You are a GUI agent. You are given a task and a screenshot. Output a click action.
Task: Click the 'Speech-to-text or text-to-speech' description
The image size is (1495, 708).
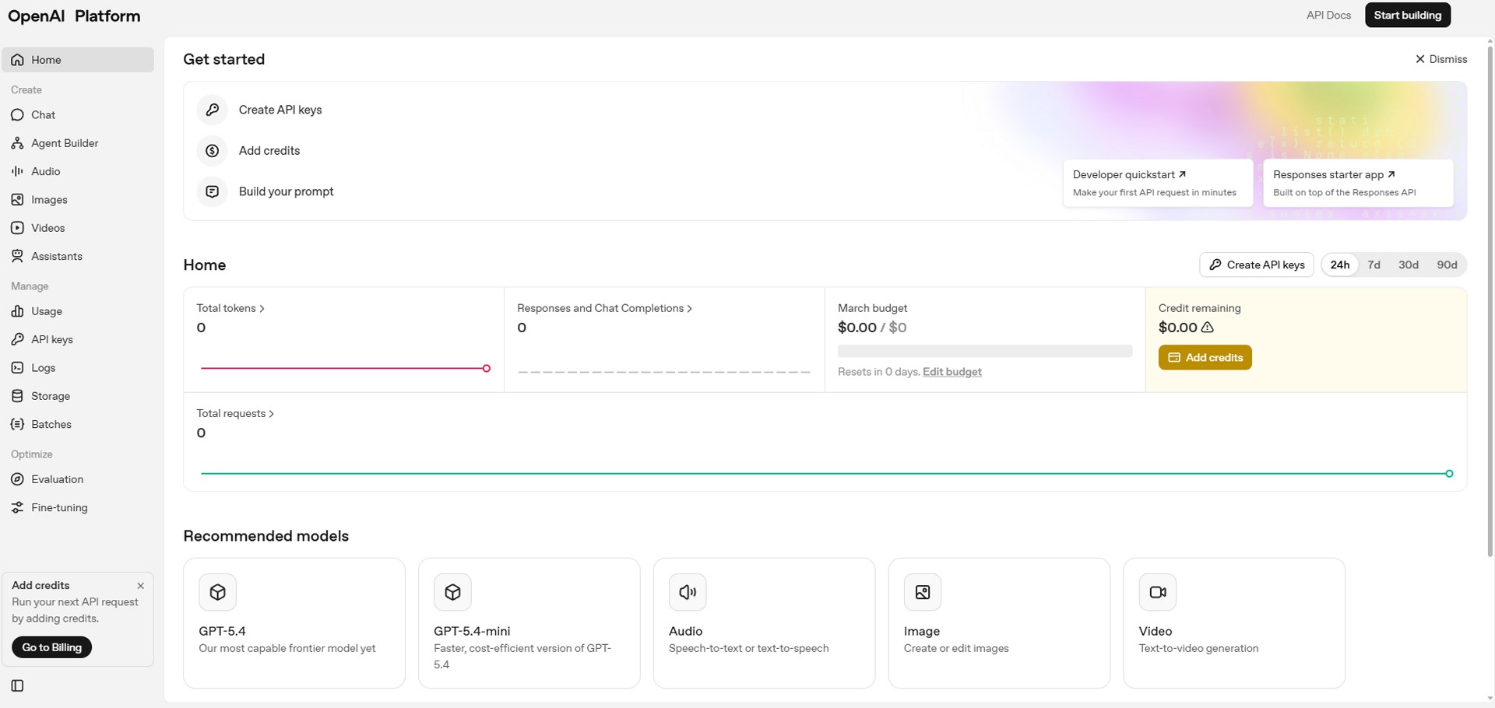748,648
